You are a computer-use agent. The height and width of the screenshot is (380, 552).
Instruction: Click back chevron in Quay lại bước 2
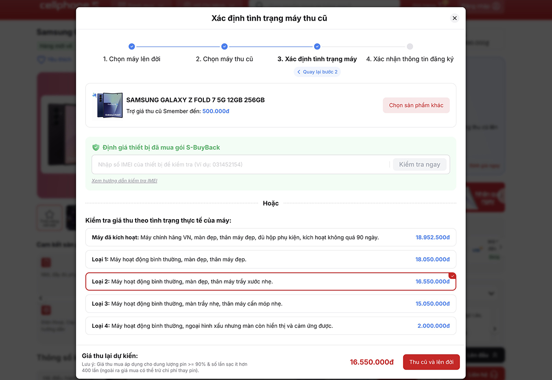(299, 72)
